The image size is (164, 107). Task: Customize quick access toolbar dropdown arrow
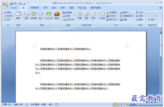[29, 3]
